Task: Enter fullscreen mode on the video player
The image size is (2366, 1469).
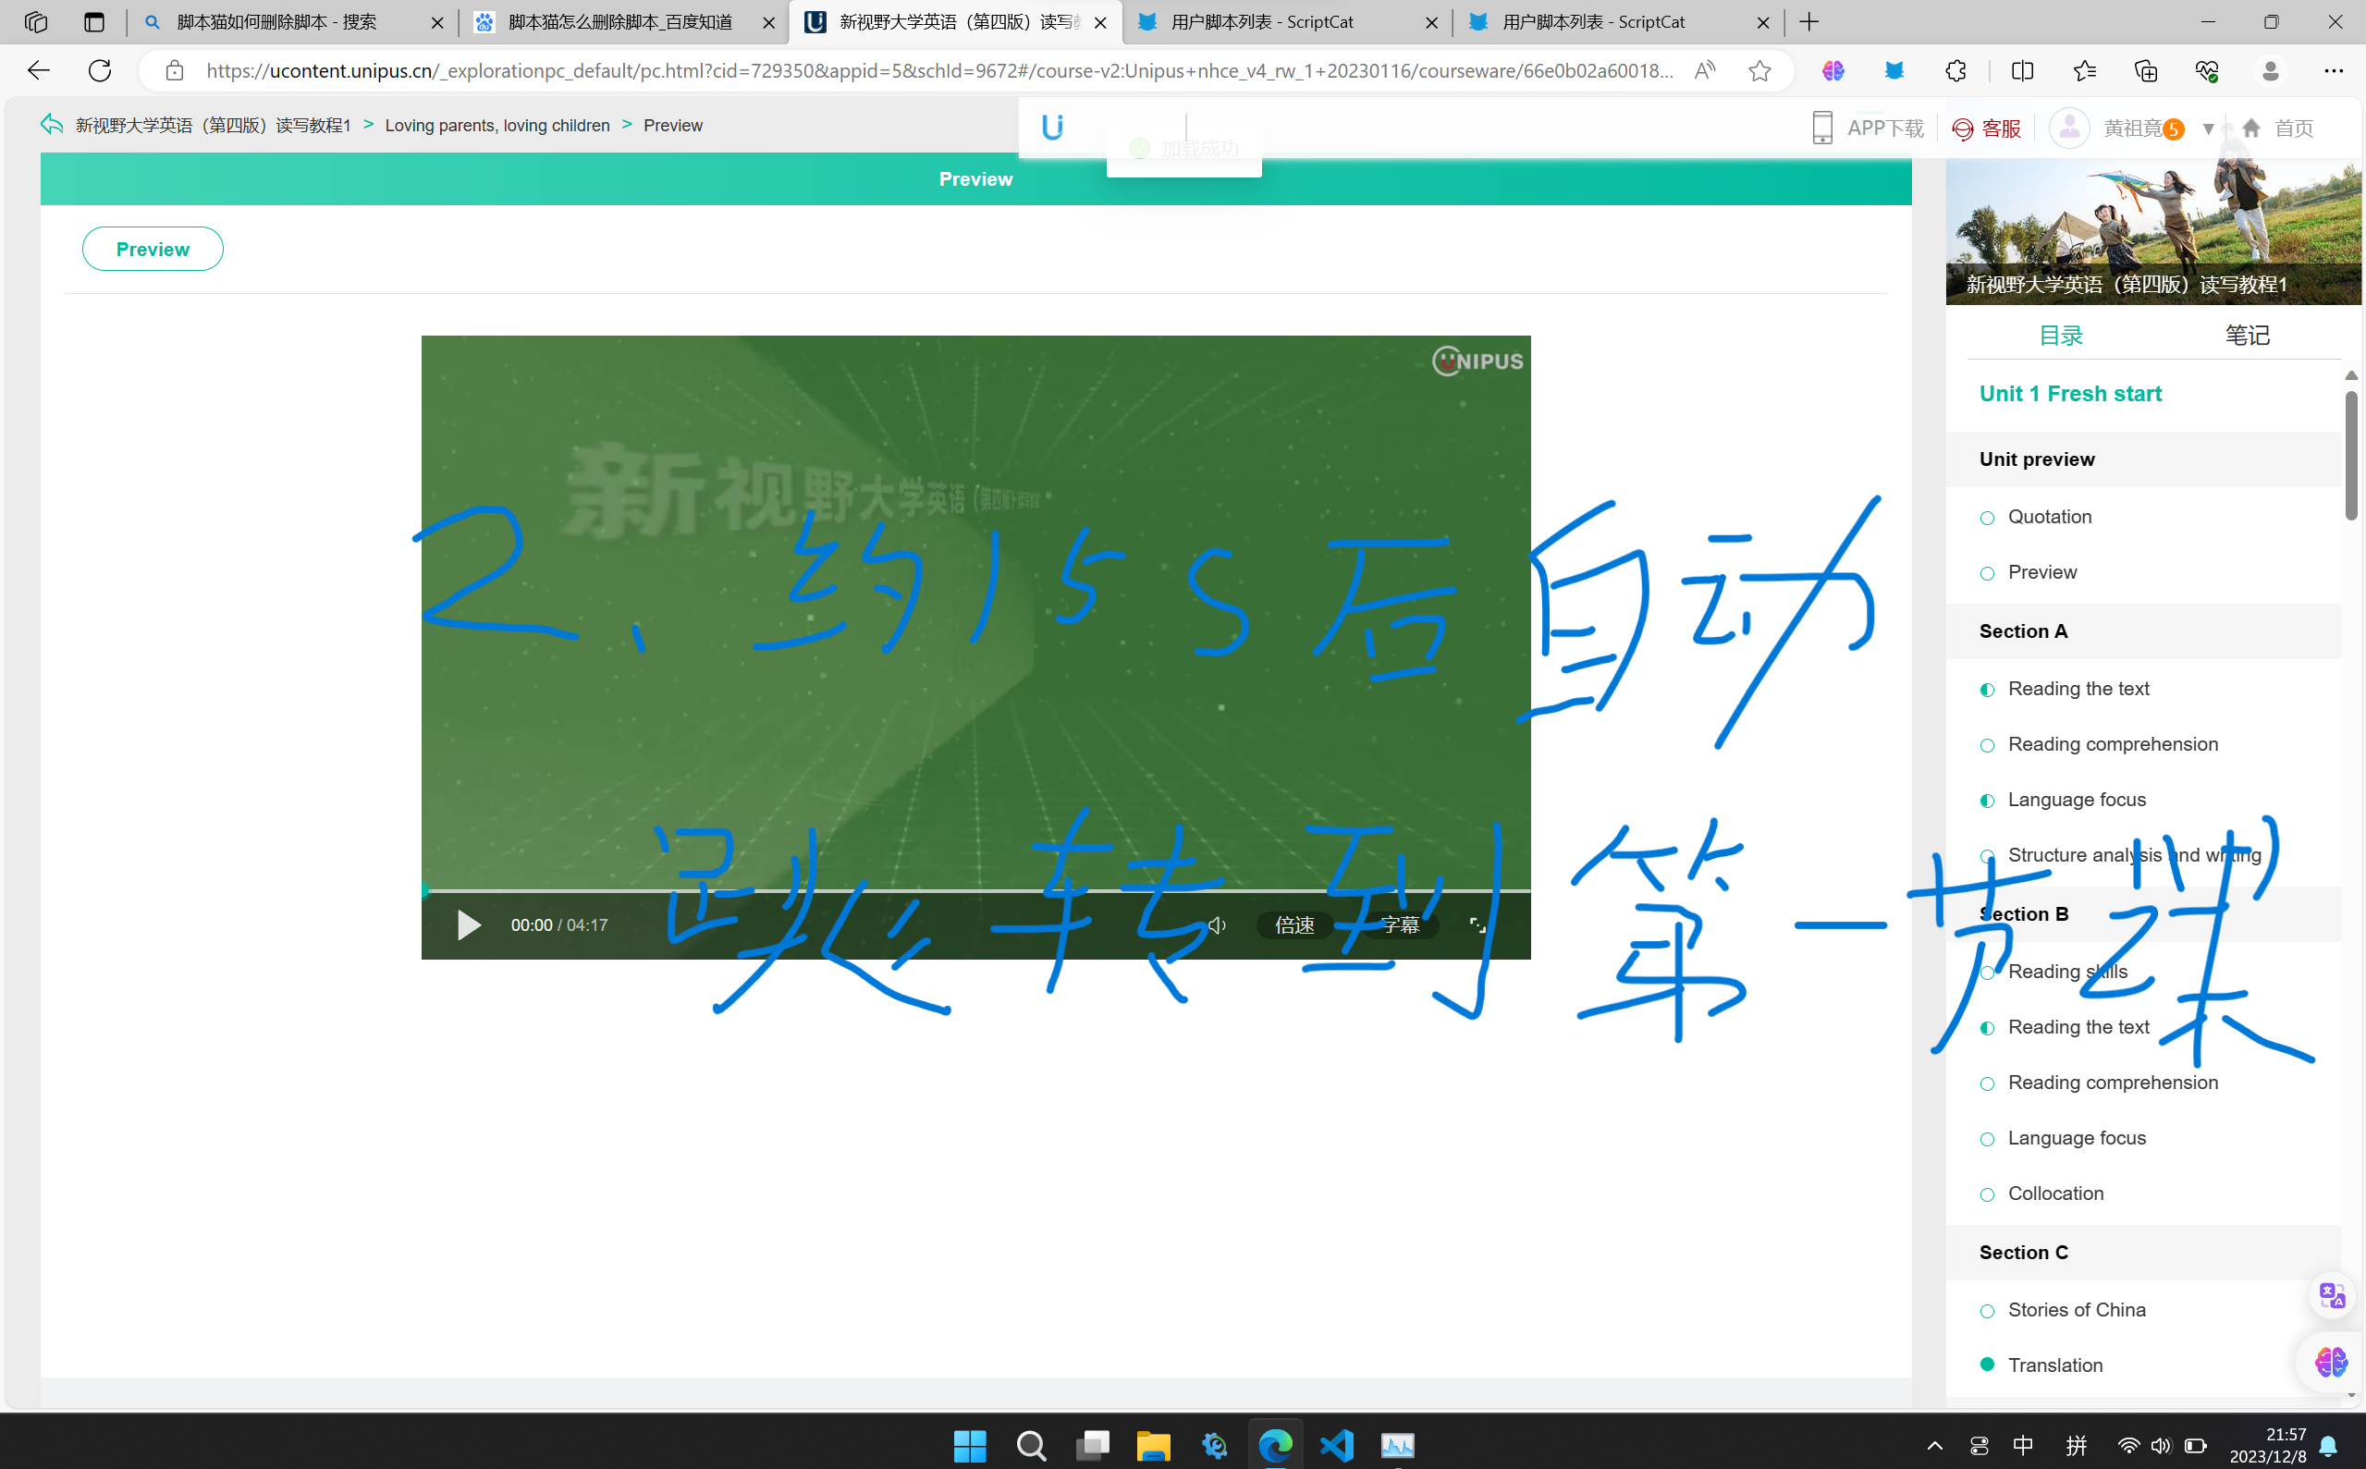Action: tap(1476, 924)
